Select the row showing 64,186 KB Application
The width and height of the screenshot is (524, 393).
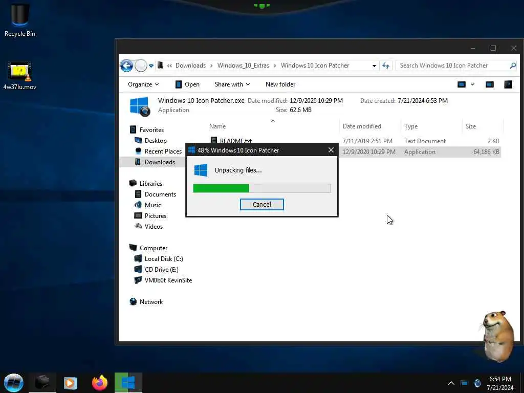pos(420,151)
